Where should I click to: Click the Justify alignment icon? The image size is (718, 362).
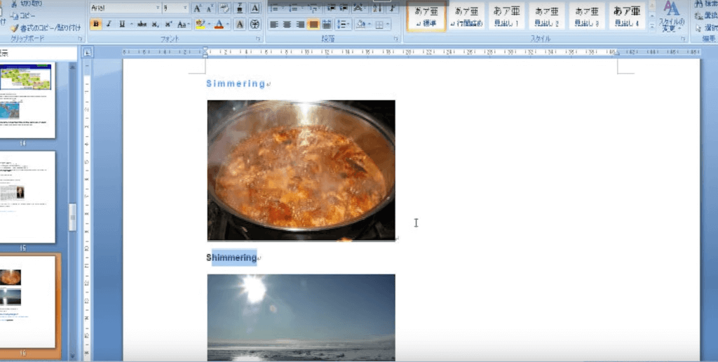coord(313,25)
